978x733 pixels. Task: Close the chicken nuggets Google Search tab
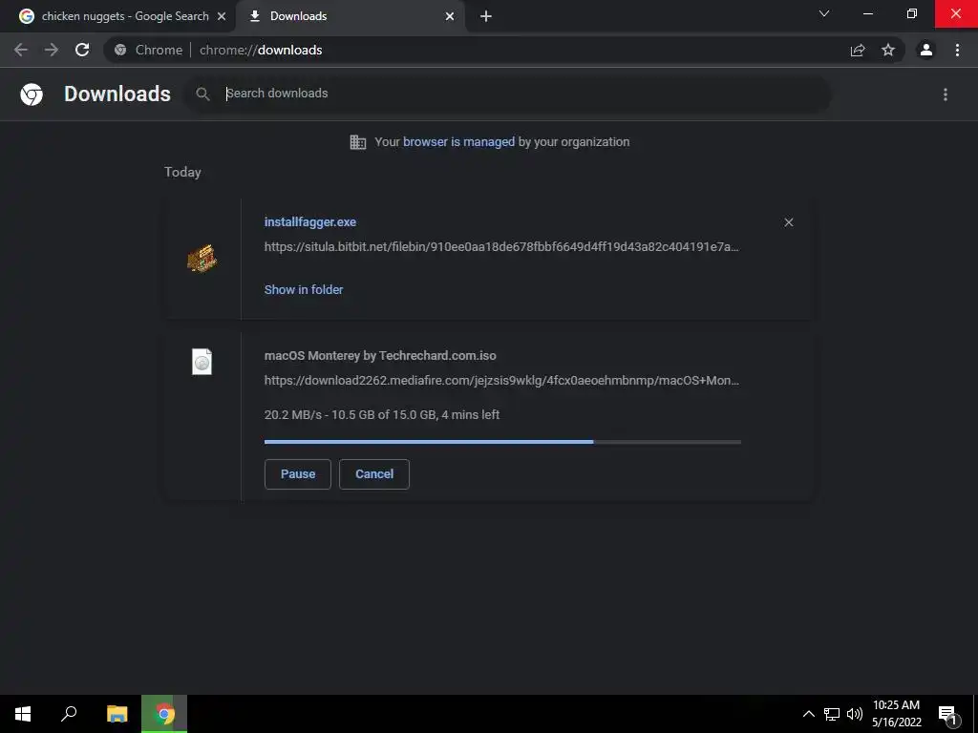(x=222, y=16)
